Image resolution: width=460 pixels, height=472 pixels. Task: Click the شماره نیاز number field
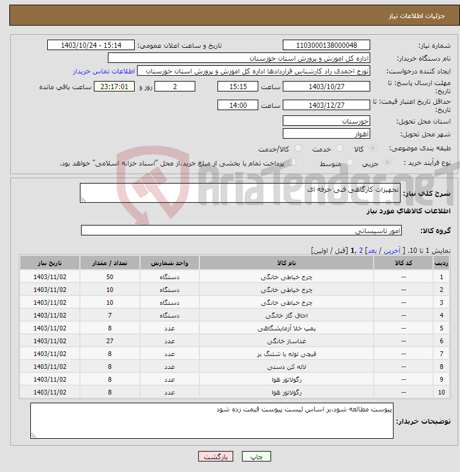(x=326, y=45)
